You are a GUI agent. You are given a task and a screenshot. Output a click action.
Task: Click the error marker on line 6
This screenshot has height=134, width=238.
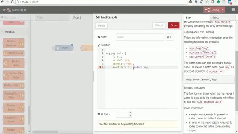[x=100, y=67]
